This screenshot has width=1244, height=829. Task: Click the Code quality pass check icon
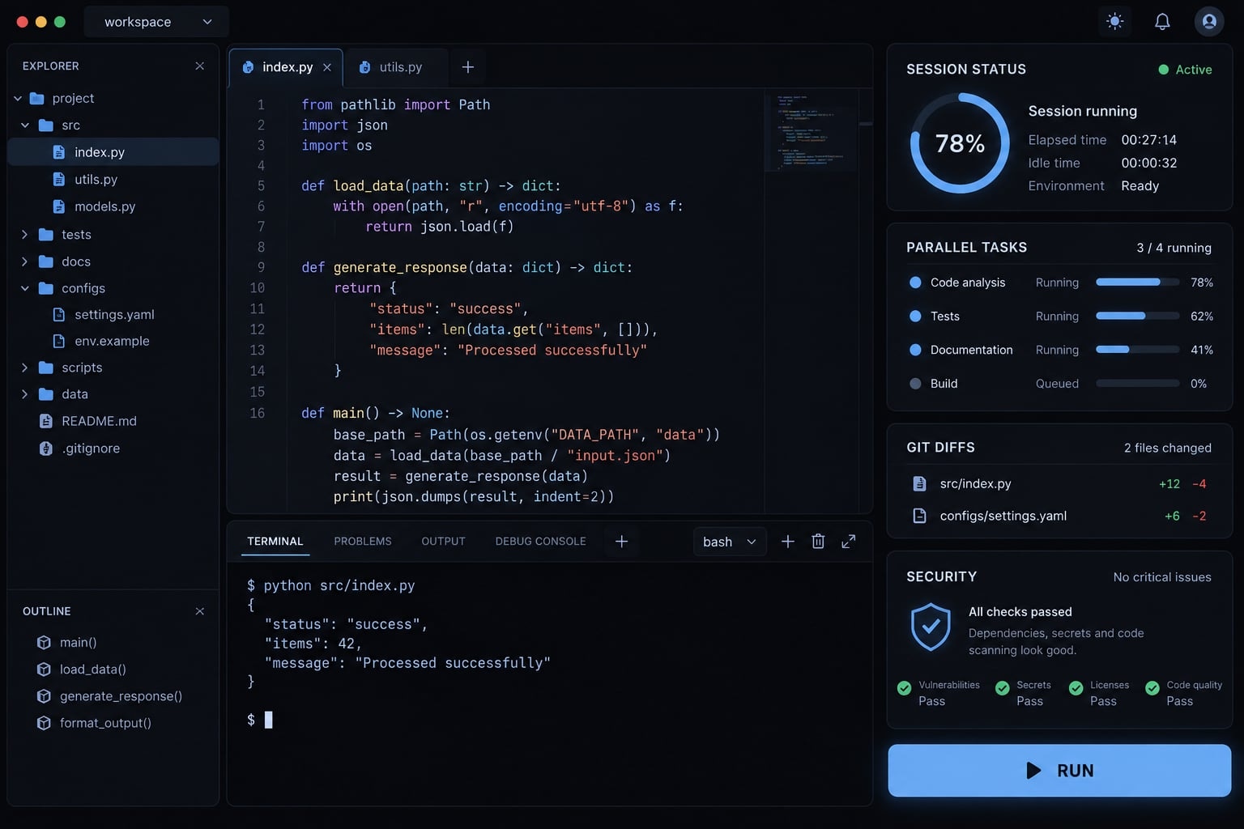1152,688
